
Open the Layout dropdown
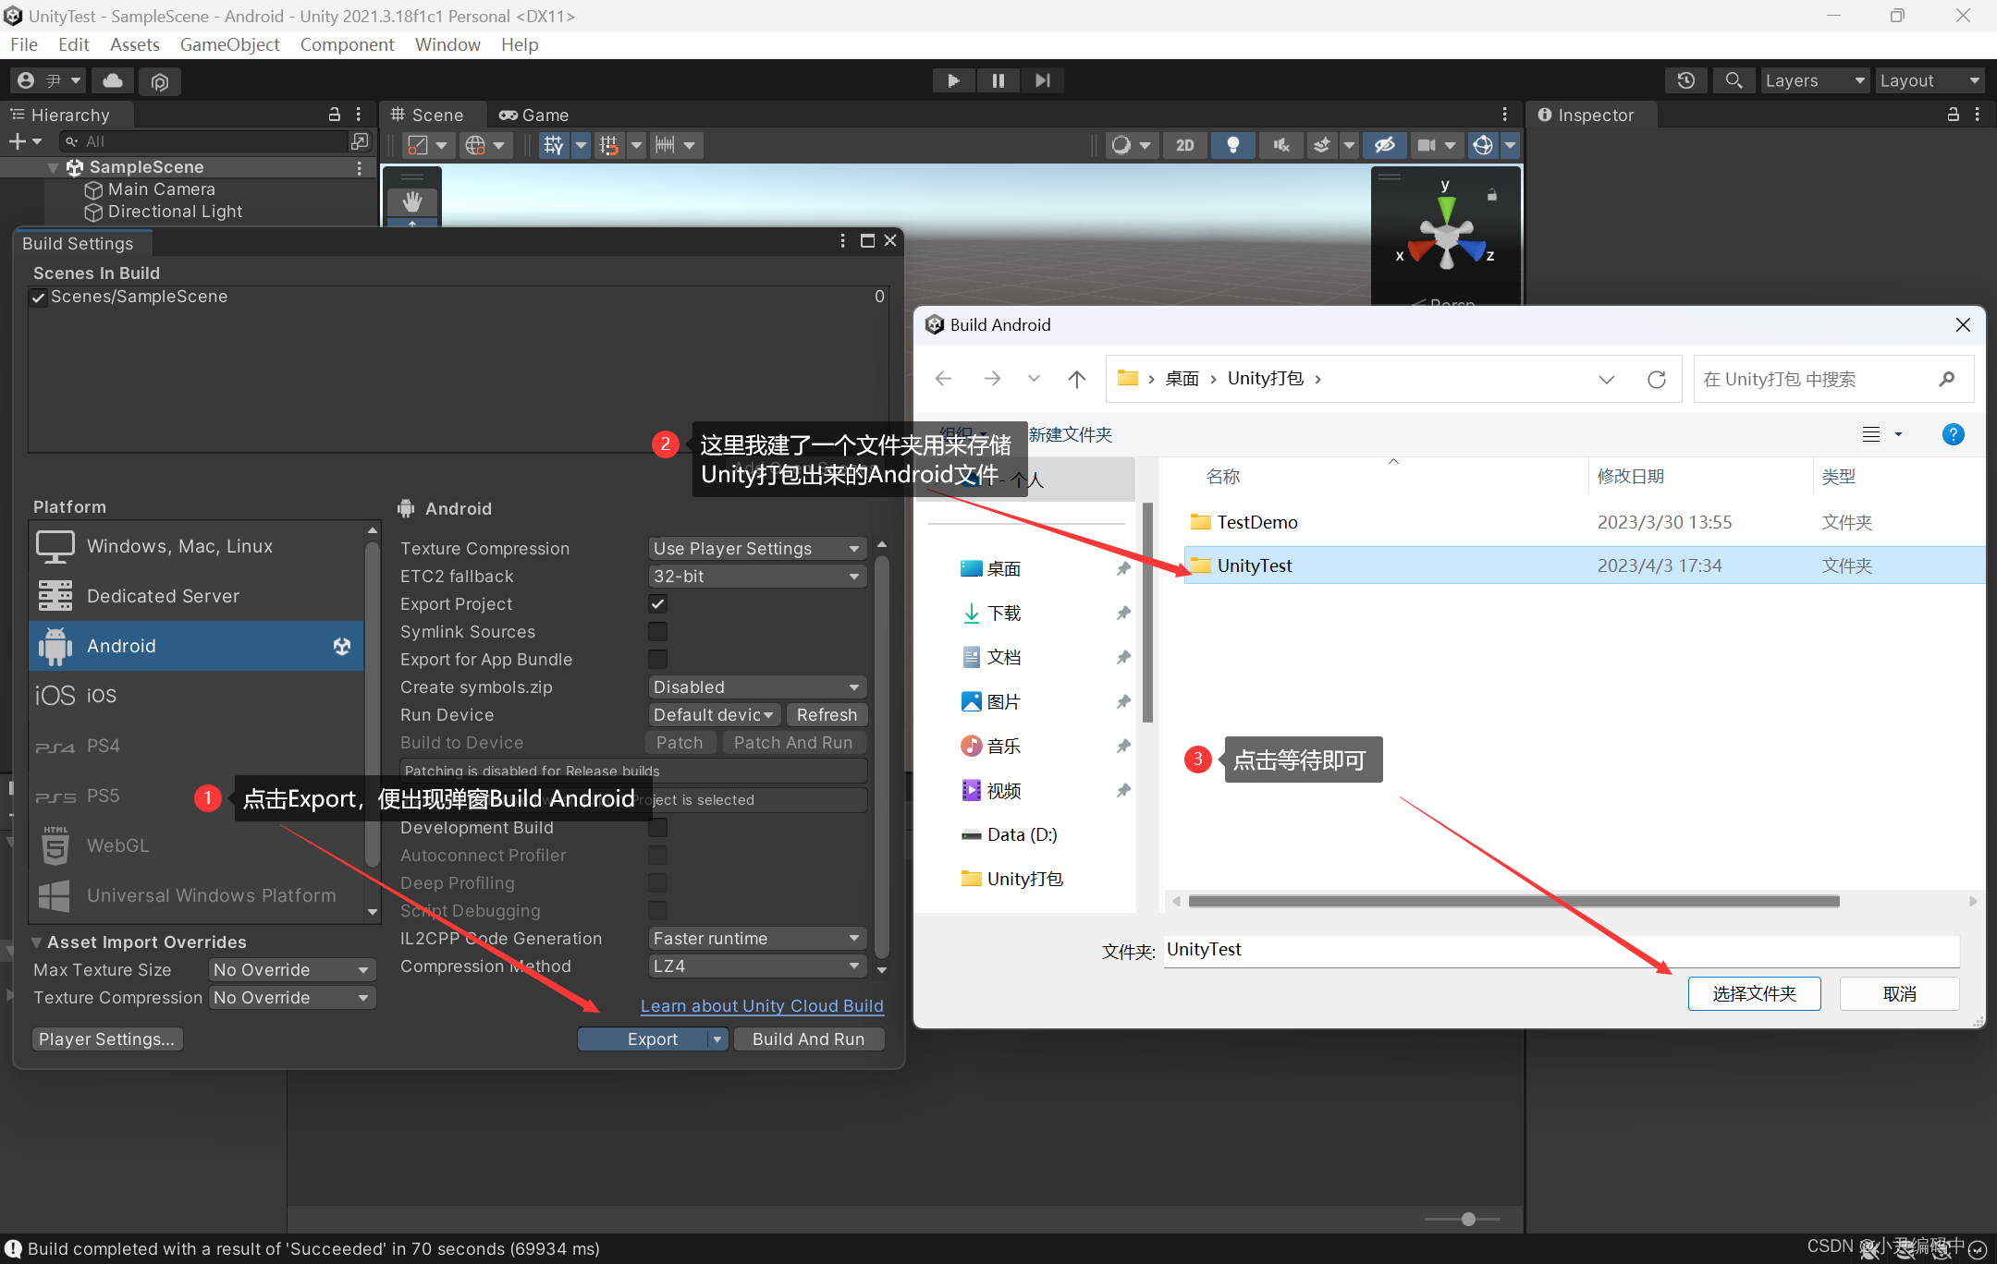pos(1930,80)
